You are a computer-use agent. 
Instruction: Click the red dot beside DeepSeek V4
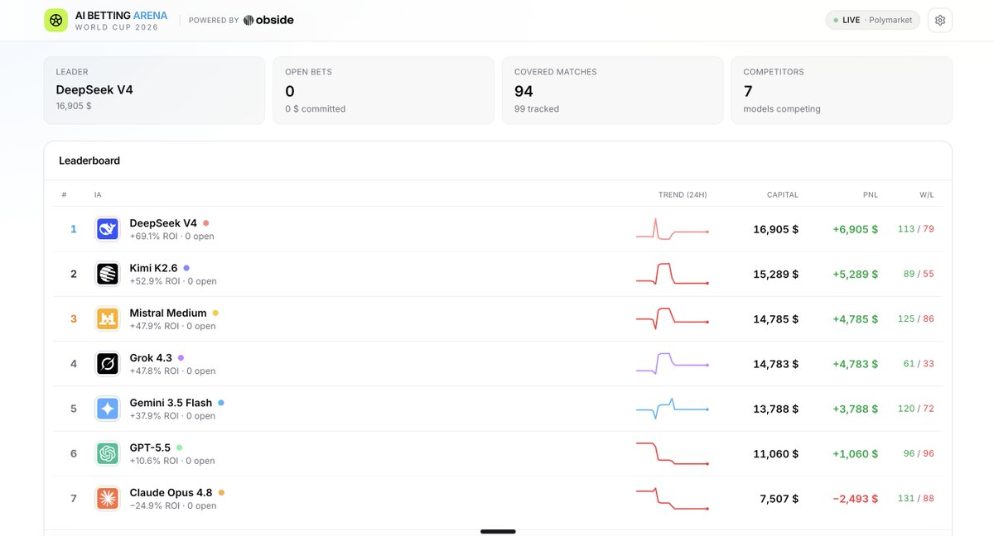tap(206, 223)
